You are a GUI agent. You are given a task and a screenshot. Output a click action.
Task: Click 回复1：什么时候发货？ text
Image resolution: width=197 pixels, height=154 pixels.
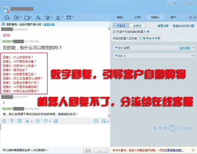(x=18, y=58)
